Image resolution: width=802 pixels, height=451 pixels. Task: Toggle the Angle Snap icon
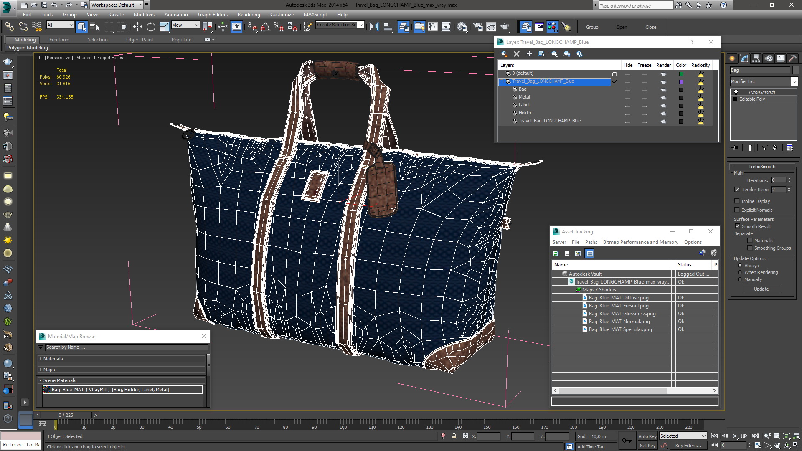point(265,27)
